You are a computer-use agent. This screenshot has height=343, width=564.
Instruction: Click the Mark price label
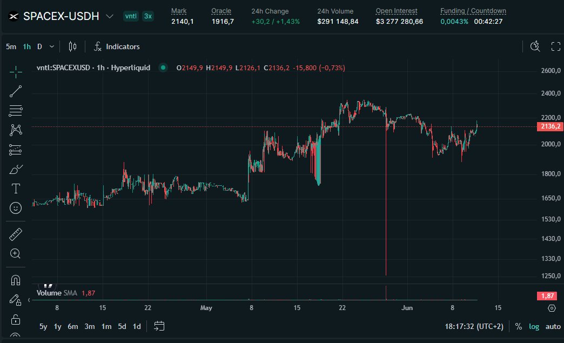(179, 11)
